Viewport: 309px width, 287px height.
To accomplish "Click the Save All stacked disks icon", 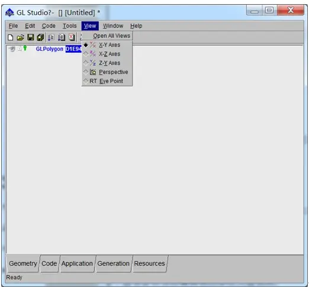I will click(40, 37).
